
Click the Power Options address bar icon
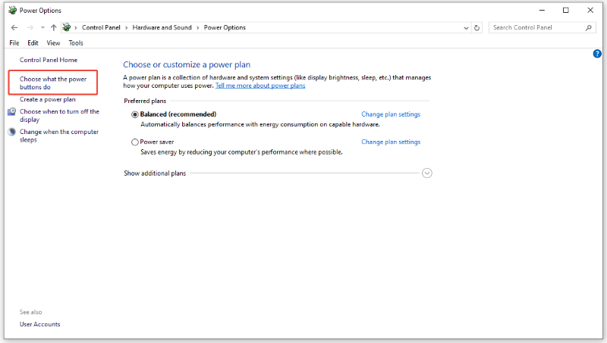(67, 28)
